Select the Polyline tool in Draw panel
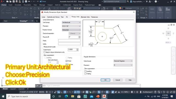This screenshot has height=99, width=176. pyautogui.click(x=9, y=10)
